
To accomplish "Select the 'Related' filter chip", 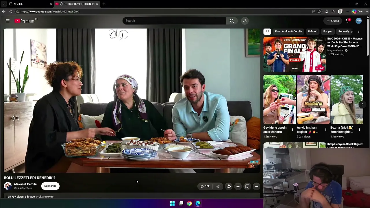I will [x=312, y=31].
